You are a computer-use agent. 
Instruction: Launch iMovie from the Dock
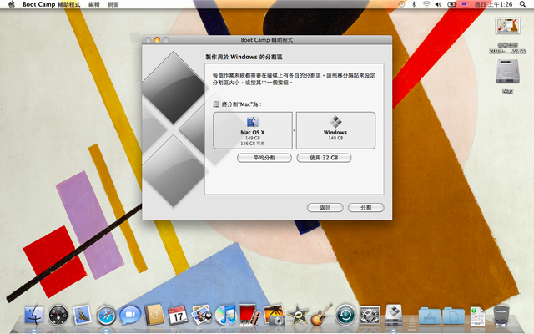click(298, 316)
